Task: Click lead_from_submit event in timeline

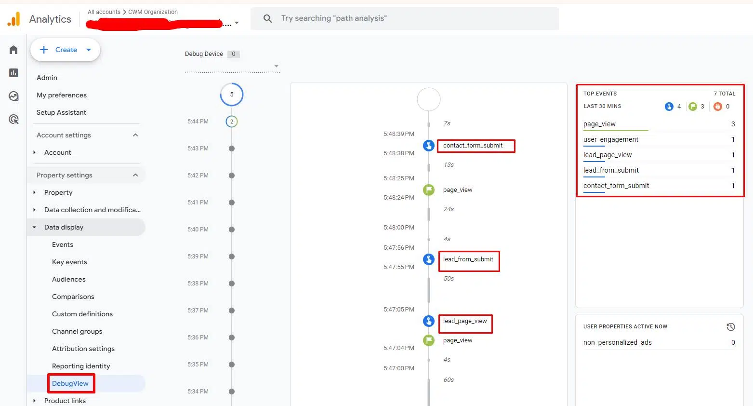Action: click(468, 259)
